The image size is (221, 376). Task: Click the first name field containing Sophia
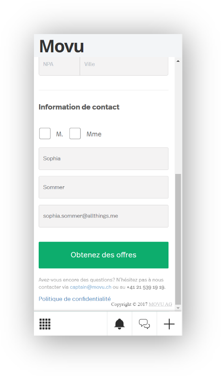(103, 159)
